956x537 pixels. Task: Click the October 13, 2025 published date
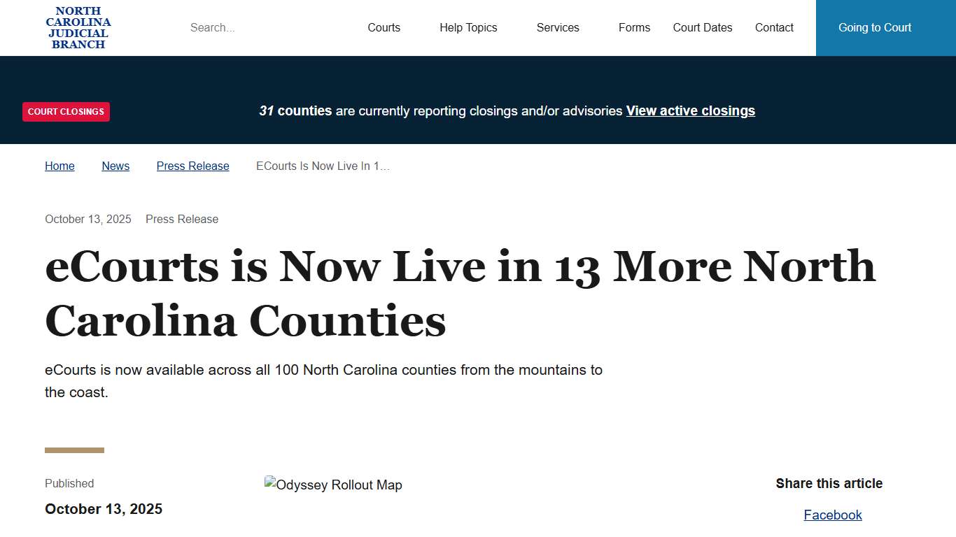[x=103, y=509]
